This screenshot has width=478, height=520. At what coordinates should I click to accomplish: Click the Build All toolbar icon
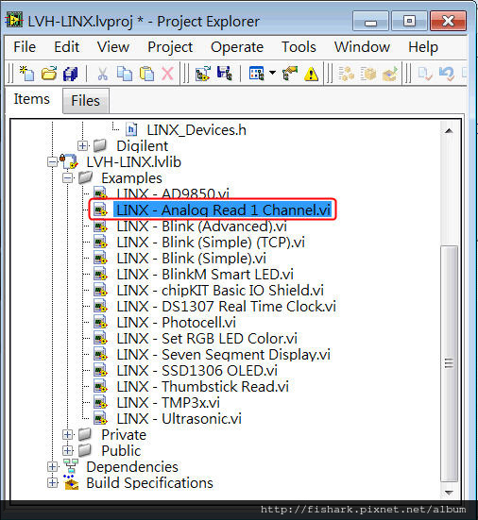point(346,74)
